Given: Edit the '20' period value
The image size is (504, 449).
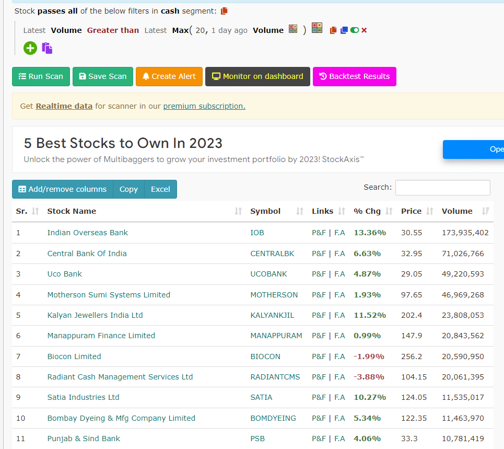Looking at the screenshot, I should click(x=200, y=30).
